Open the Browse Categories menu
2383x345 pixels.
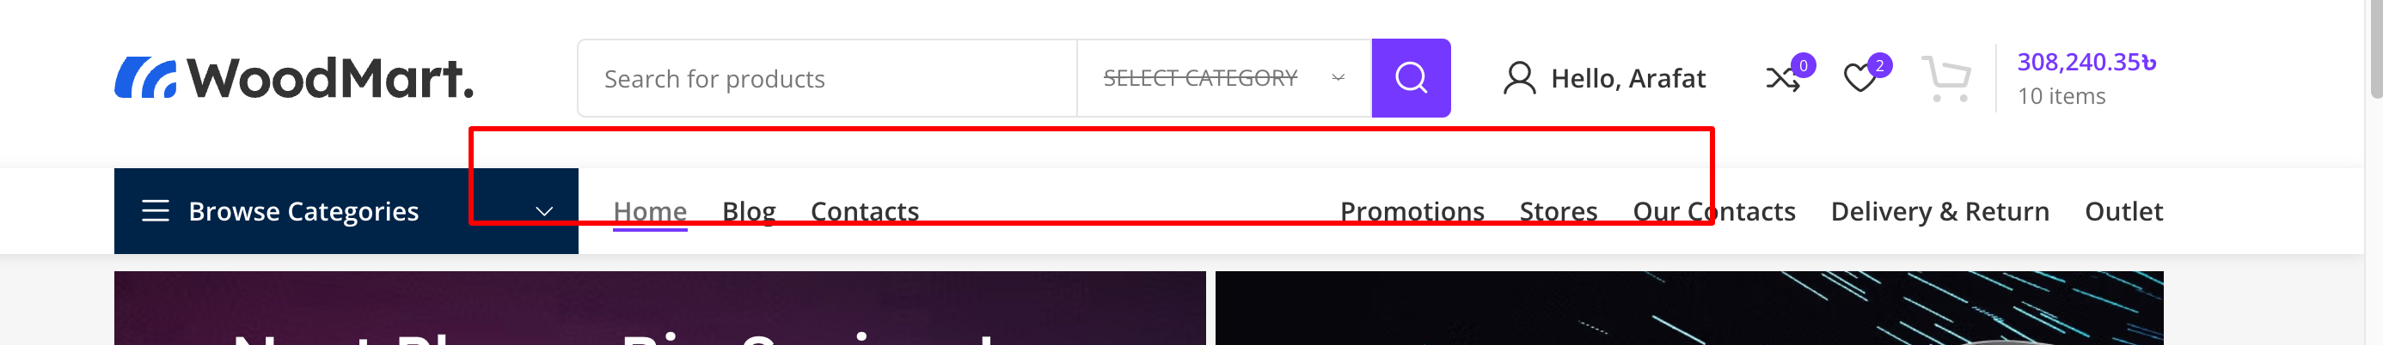[346, 210]
